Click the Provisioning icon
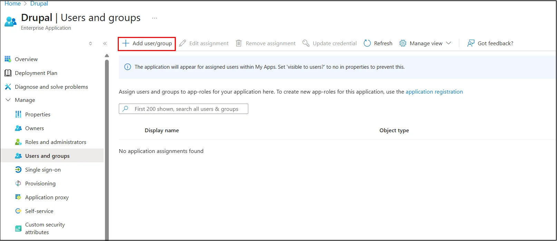This screenshot has height=241, width=557. pos(18,183)
